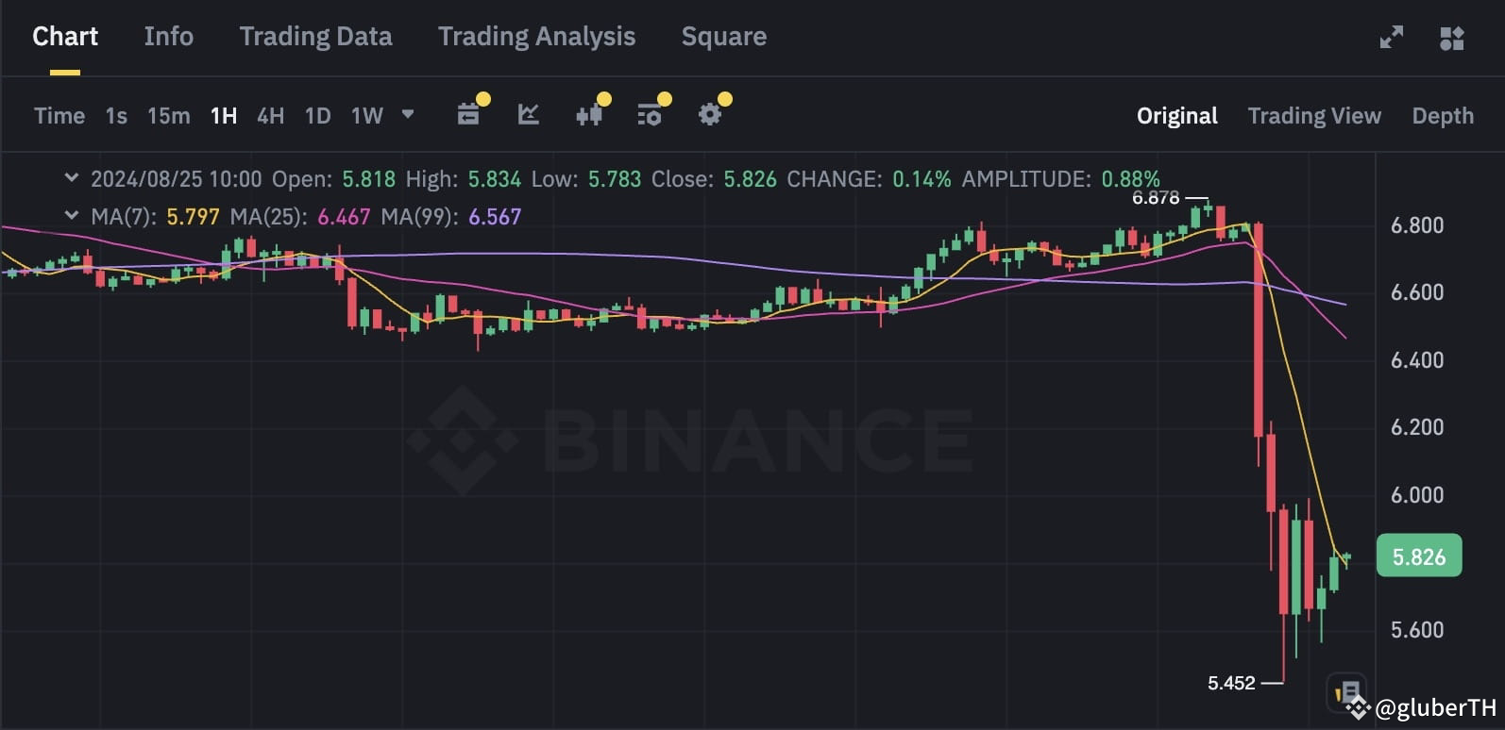
Task: Open the calendar date picker icon
Action: (x=468, y=115)
